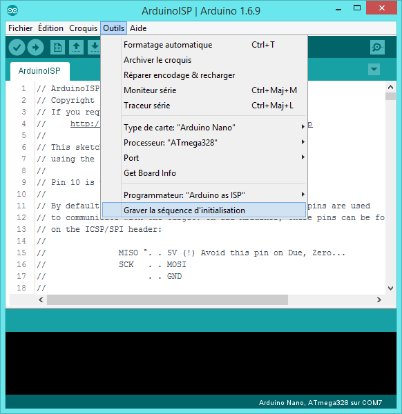Maximize the Arduino window
402x414 pixels.
357,8
